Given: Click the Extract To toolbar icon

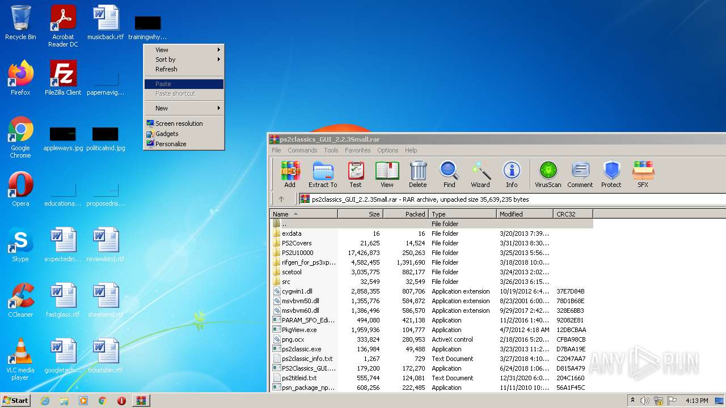Looking at the screenshot, I should click(x=323, y=175).
